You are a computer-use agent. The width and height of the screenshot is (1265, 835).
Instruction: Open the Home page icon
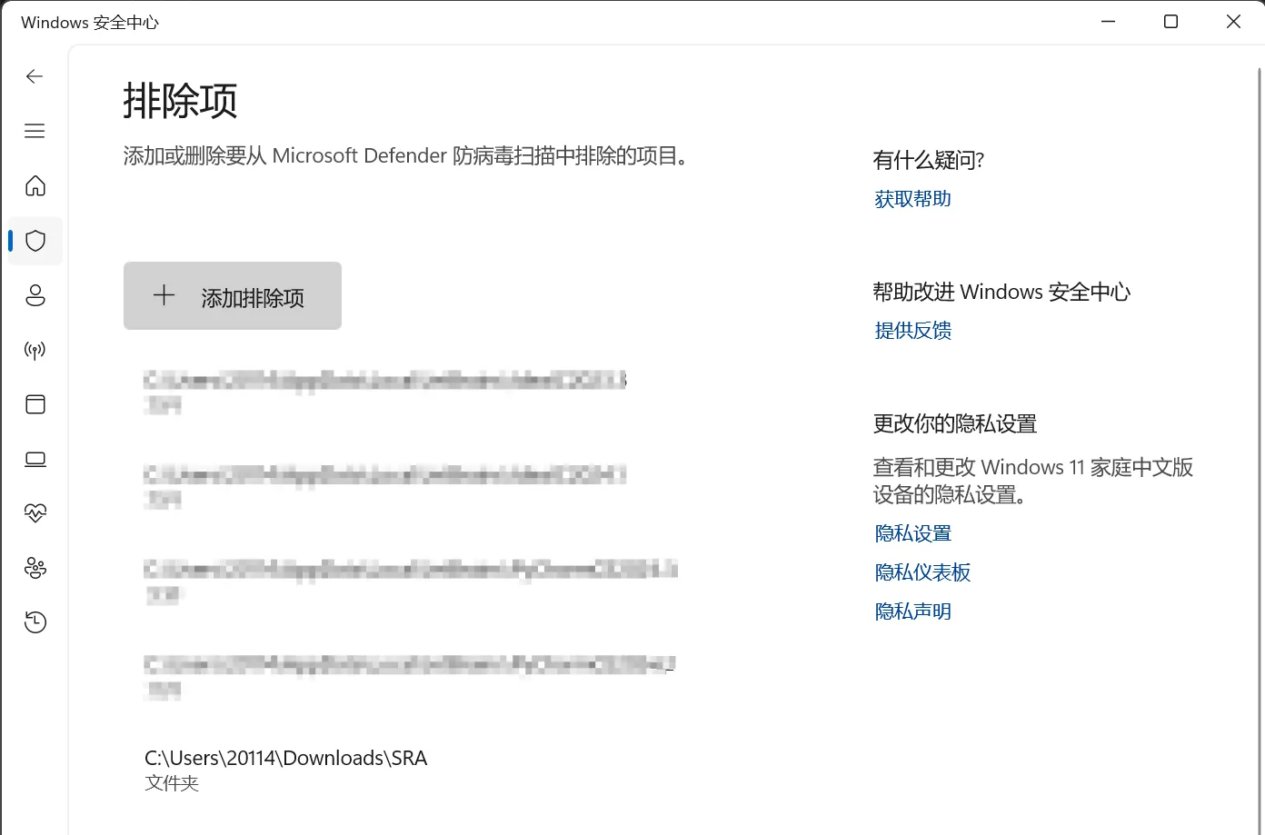pos(35,185)
